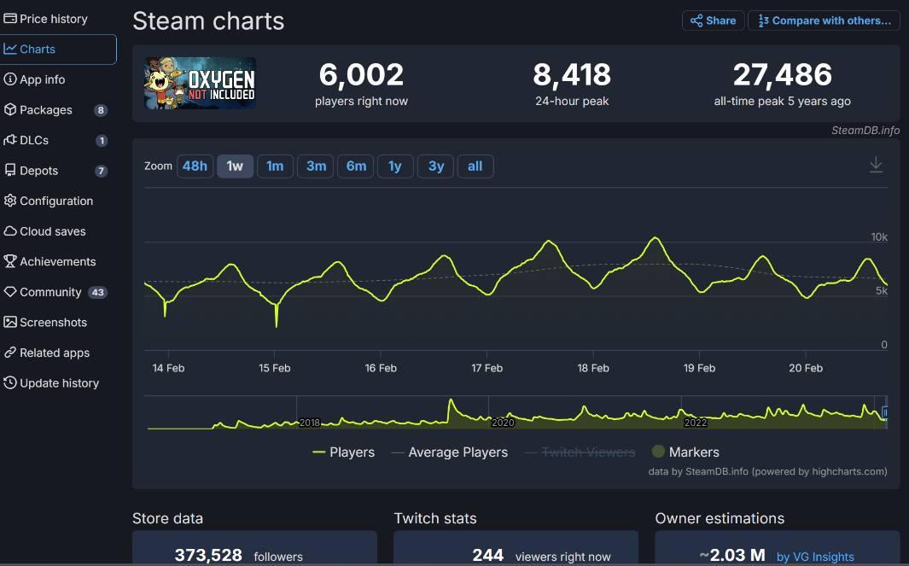Click the Related apps link icon
Image resolution: width=909 pixels, height=566 pixels.
click(10, 353)
